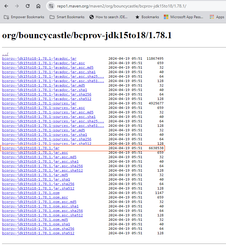Open bcprov-jdk15to18-1.78.1-sources.jar link
This screenshot has width=226, height=248.
point(39,103)
